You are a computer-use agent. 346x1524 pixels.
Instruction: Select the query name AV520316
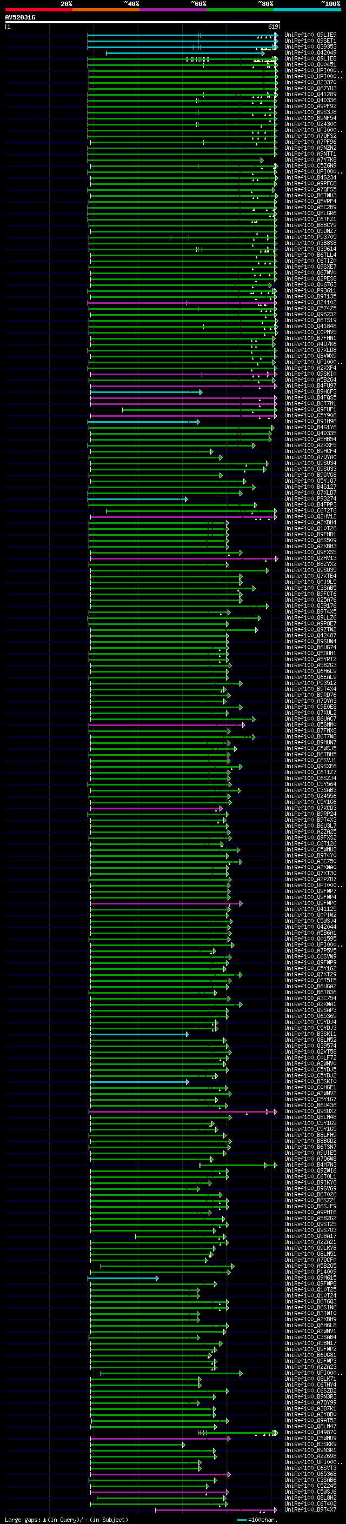pyautogui.click(x=20, y=18)
